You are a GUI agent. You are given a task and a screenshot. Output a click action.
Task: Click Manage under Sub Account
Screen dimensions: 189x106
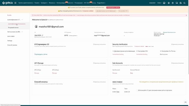[x=115, y=73]
